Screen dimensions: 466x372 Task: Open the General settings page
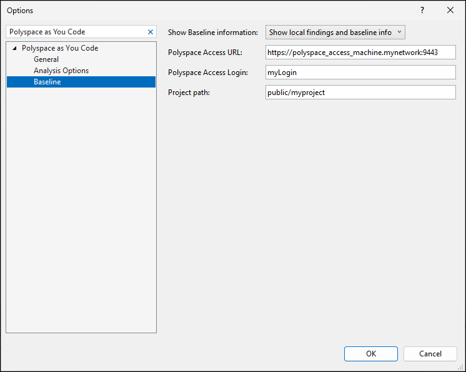tap(46, 59)
